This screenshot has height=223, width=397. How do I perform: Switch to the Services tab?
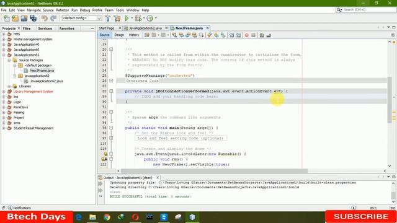45,28
